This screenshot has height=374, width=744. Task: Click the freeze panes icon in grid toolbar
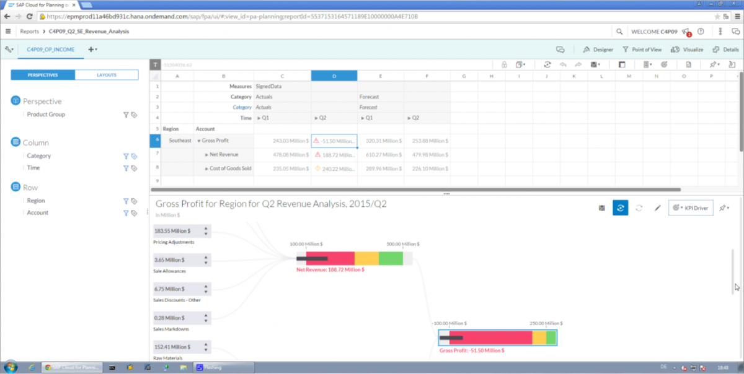pos(622,64)
